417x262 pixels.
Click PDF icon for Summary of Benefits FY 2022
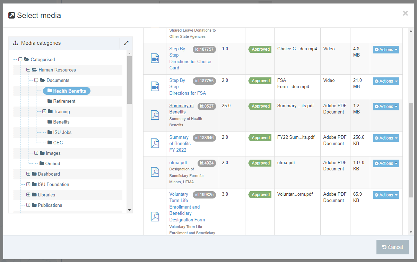[155, 143]
